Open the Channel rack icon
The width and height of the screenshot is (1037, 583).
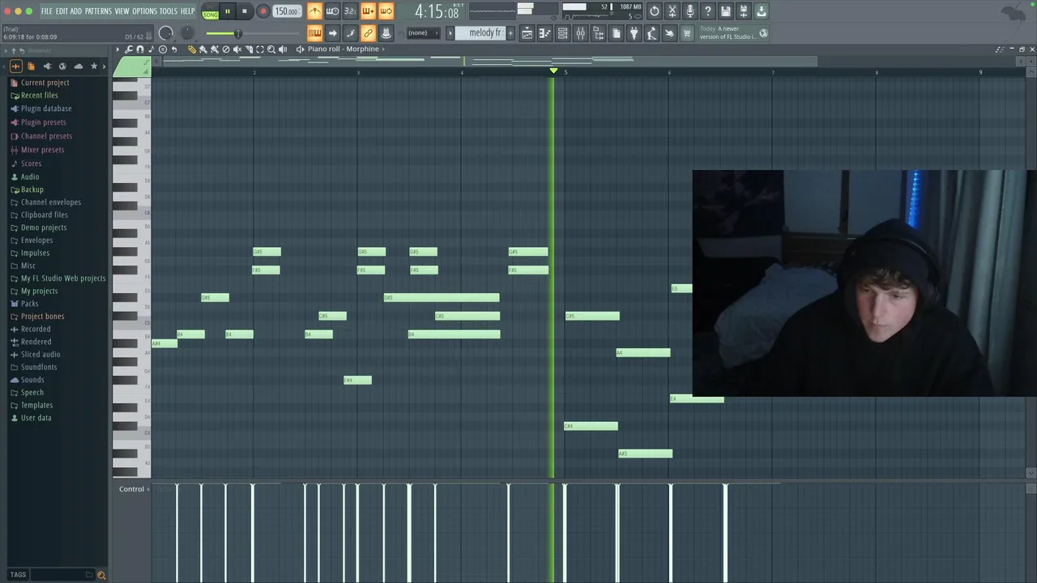[562, 33]
